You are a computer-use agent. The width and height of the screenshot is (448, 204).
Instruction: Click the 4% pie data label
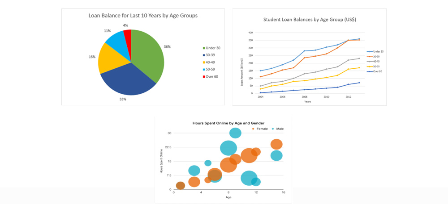125,25
